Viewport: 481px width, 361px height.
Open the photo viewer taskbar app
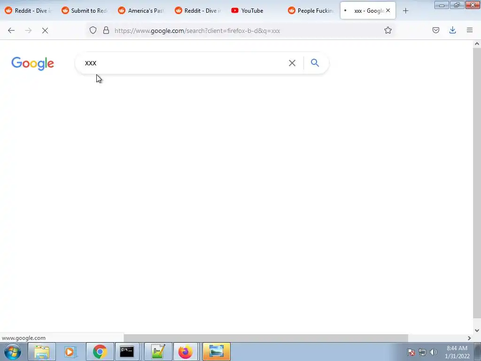(x=216, y=352)
